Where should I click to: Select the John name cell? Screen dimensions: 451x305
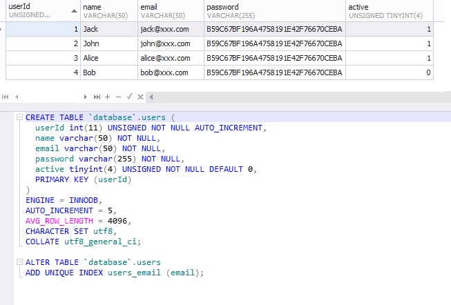(109, 43)
